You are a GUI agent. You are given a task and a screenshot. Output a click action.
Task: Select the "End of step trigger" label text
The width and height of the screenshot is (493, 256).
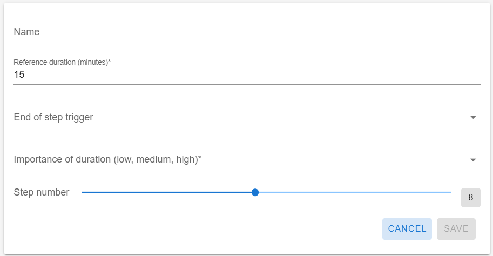tap(53, 117)
